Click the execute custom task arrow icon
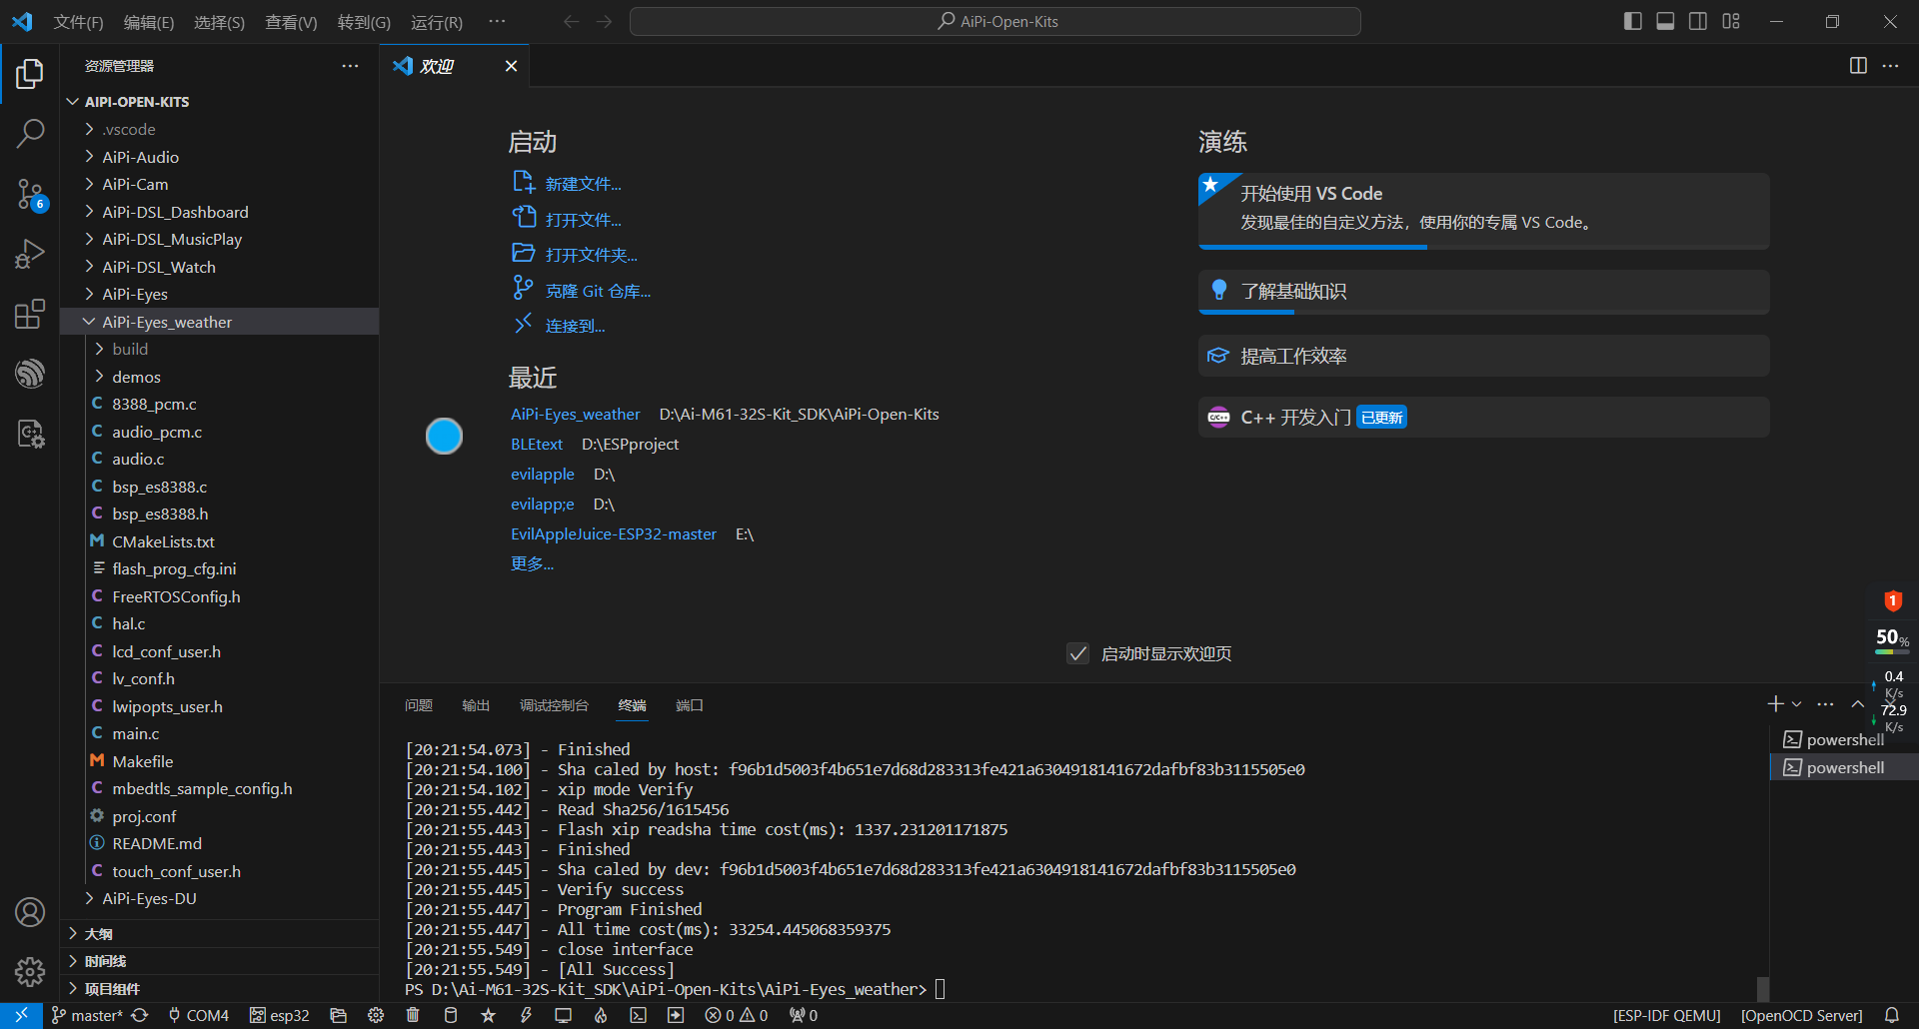This screenshot has height=1029, width=1919. click(676, 1015)
